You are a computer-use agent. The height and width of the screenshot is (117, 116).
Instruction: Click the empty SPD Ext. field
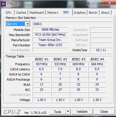[101, 45]
